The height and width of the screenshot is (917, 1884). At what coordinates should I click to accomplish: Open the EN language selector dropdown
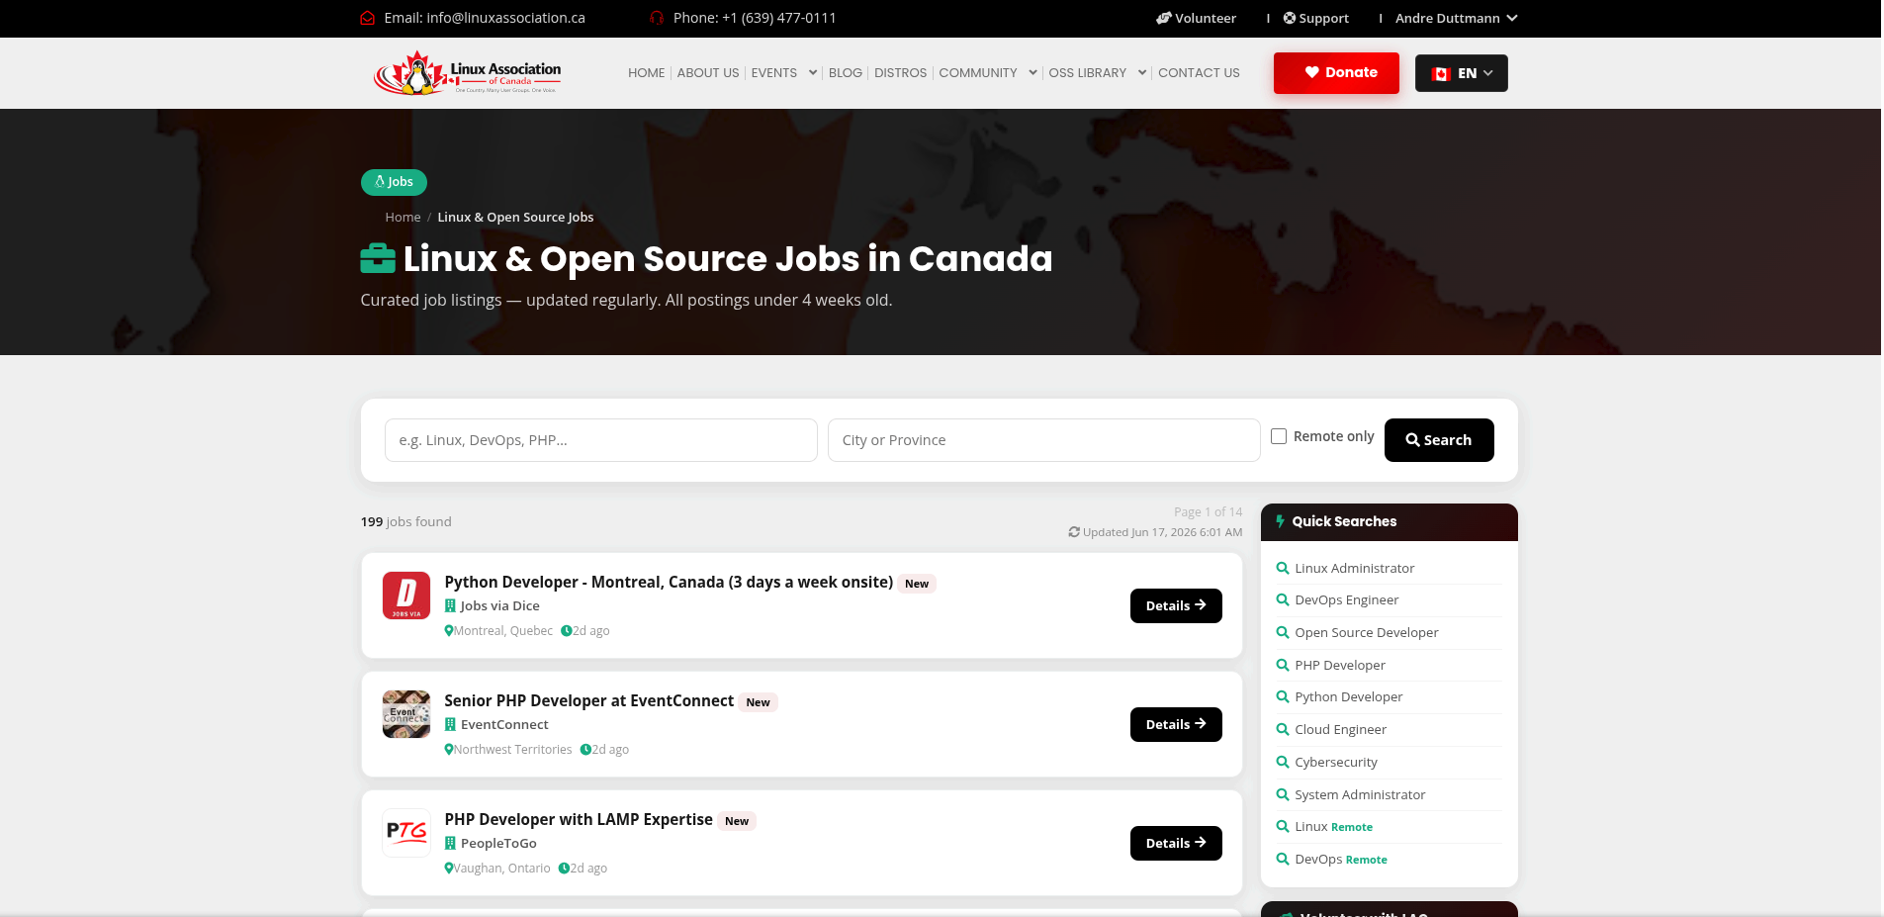[1462, 73]
